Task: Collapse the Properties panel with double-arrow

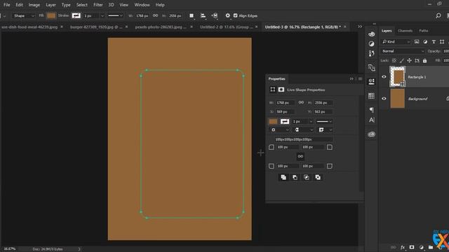Action: 351,79
